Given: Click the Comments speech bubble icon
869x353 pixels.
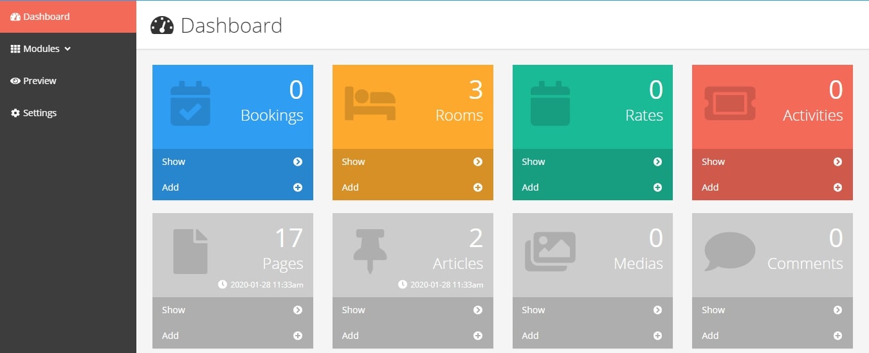Looking at the screenshot, I should (730, 252).
